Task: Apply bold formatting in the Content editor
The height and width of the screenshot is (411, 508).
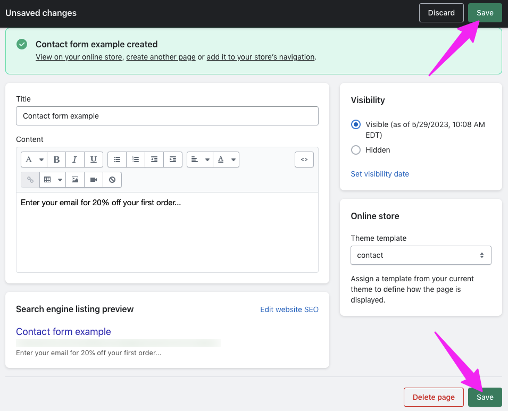Action: (56, 159)
